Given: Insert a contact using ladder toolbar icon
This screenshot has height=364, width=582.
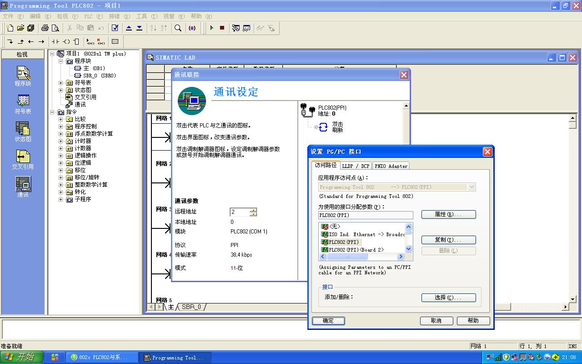Looking at the screenshot, I should 55,41.
